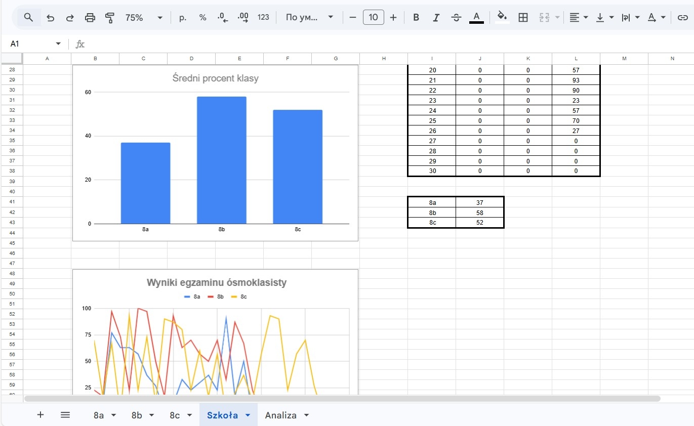Screen dimensions: 694x426
Task: Toggle bold formatting
Action: 416,18
